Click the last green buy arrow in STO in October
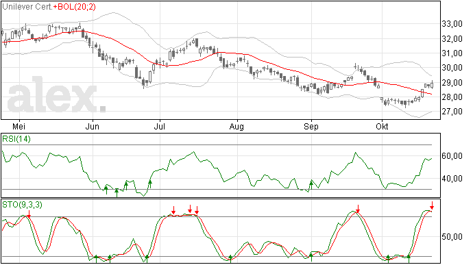473x265 pixels. (x=409, y=258)
